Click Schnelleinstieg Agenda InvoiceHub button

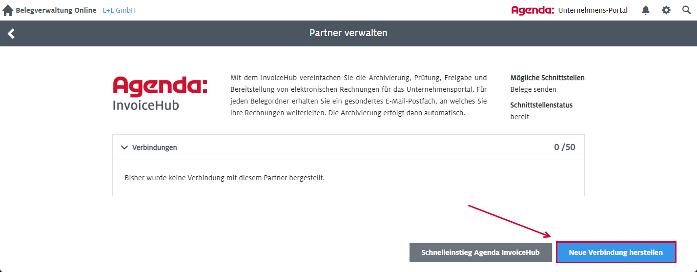coord(481,252)
